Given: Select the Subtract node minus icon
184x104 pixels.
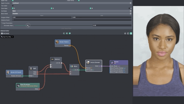Looking at the screenshot, I should pyautogui.click(x=52, y=59).
